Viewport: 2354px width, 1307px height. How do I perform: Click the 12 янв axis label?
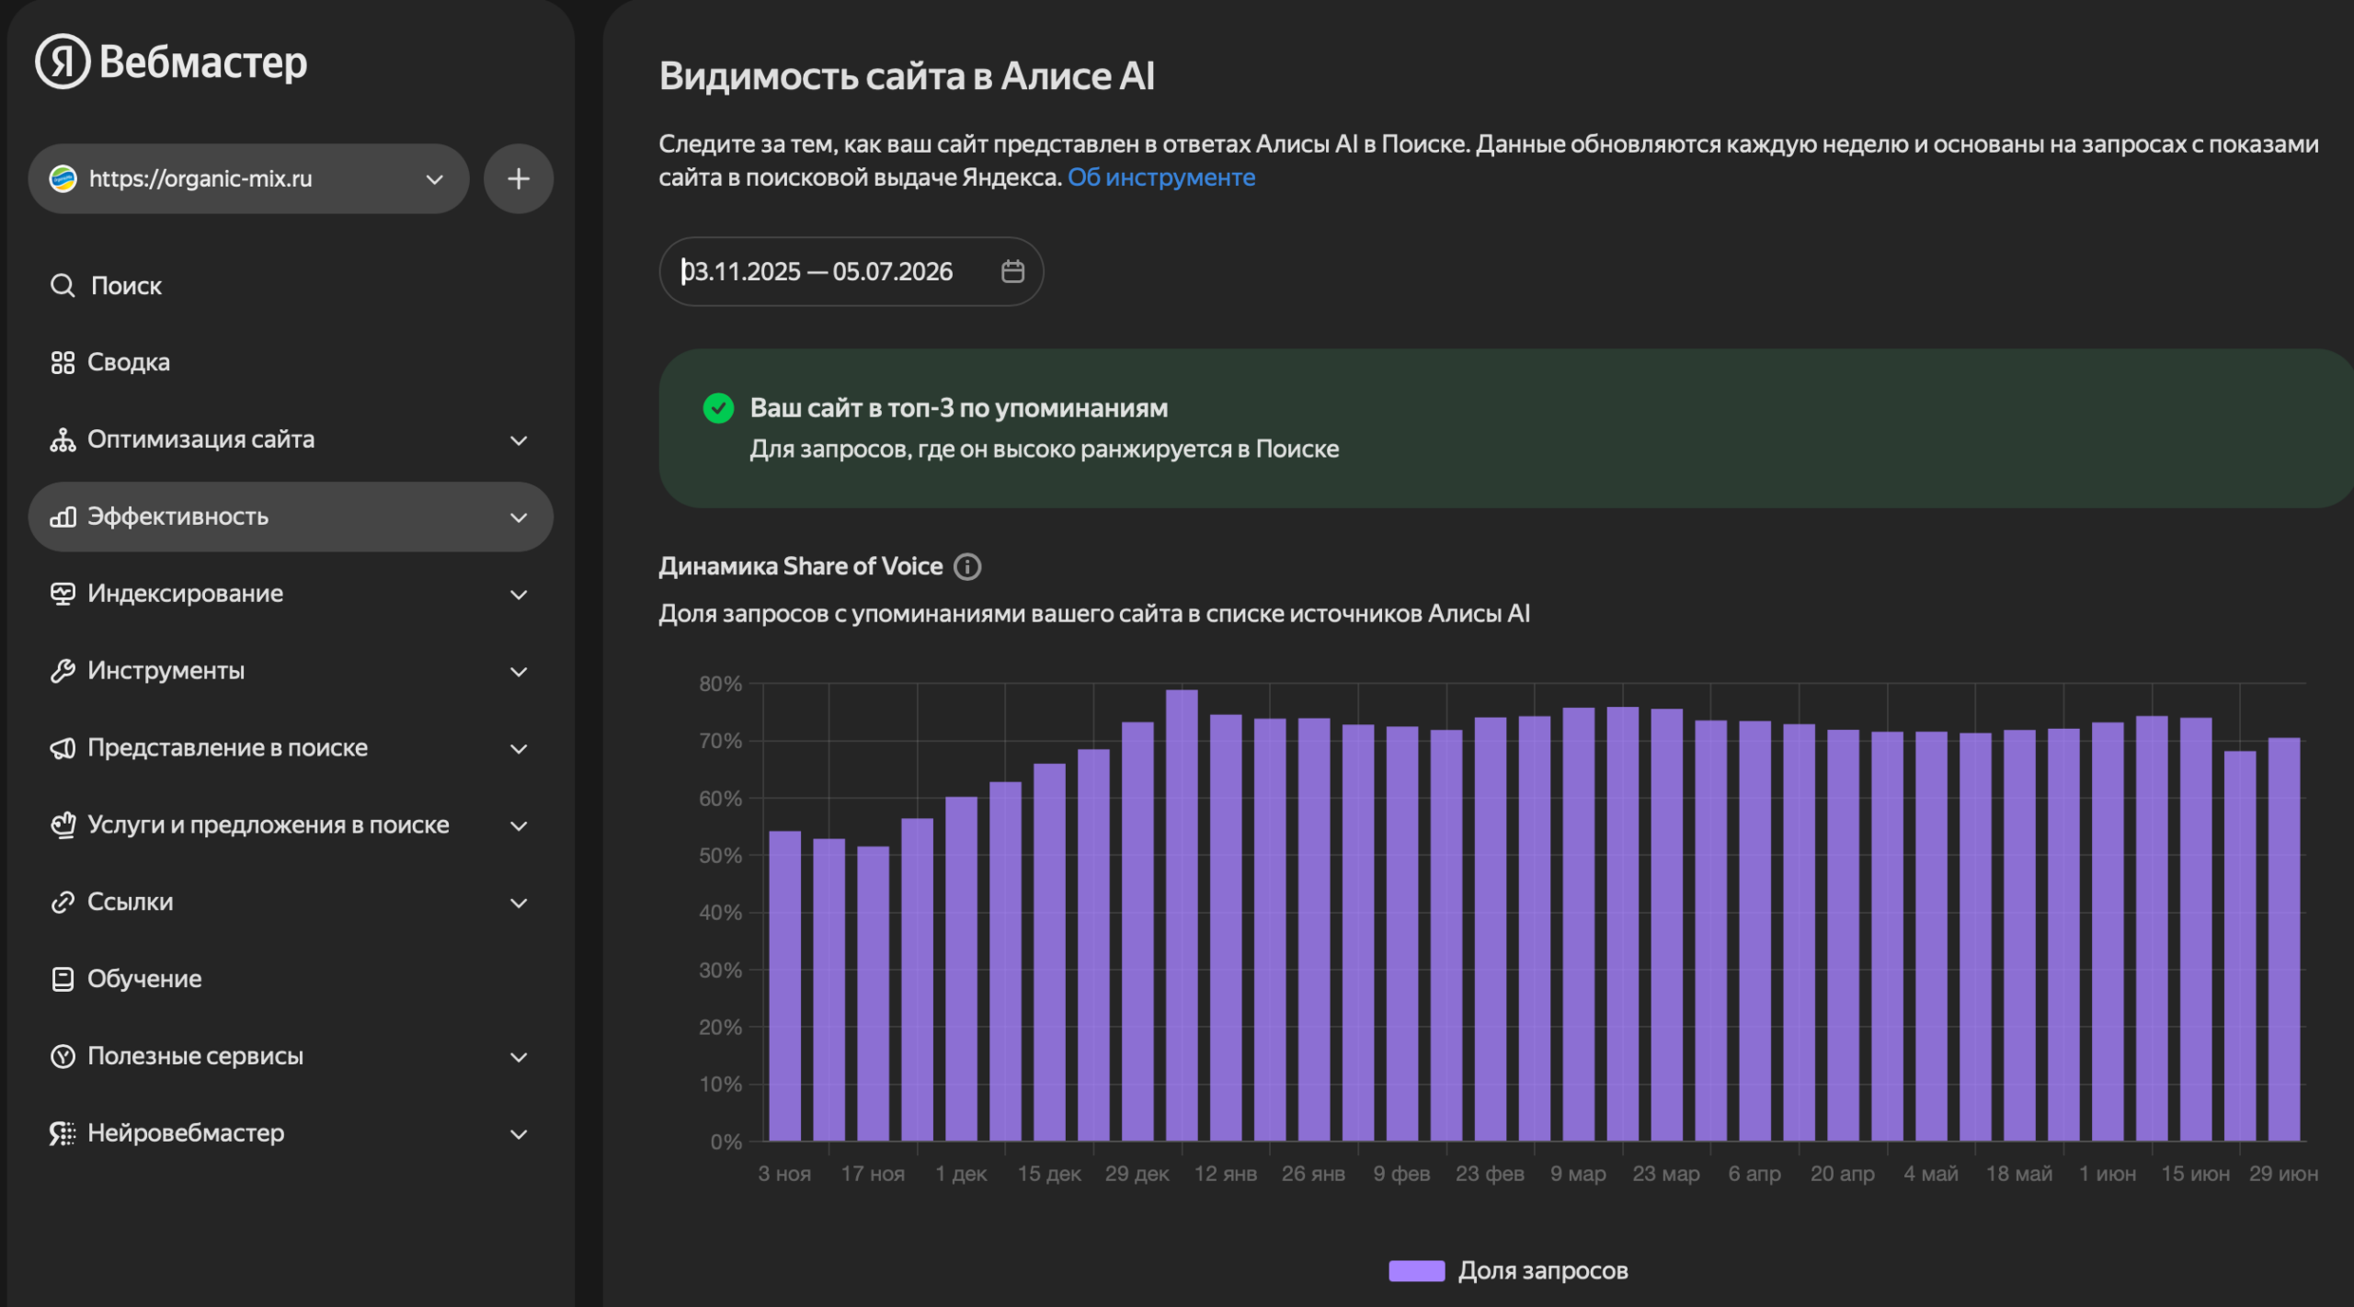coord(1225,1174)
